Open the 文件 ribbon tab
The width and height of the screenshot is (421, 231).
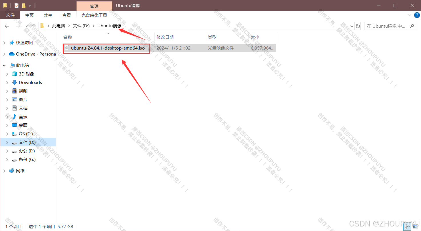[10, 15]
